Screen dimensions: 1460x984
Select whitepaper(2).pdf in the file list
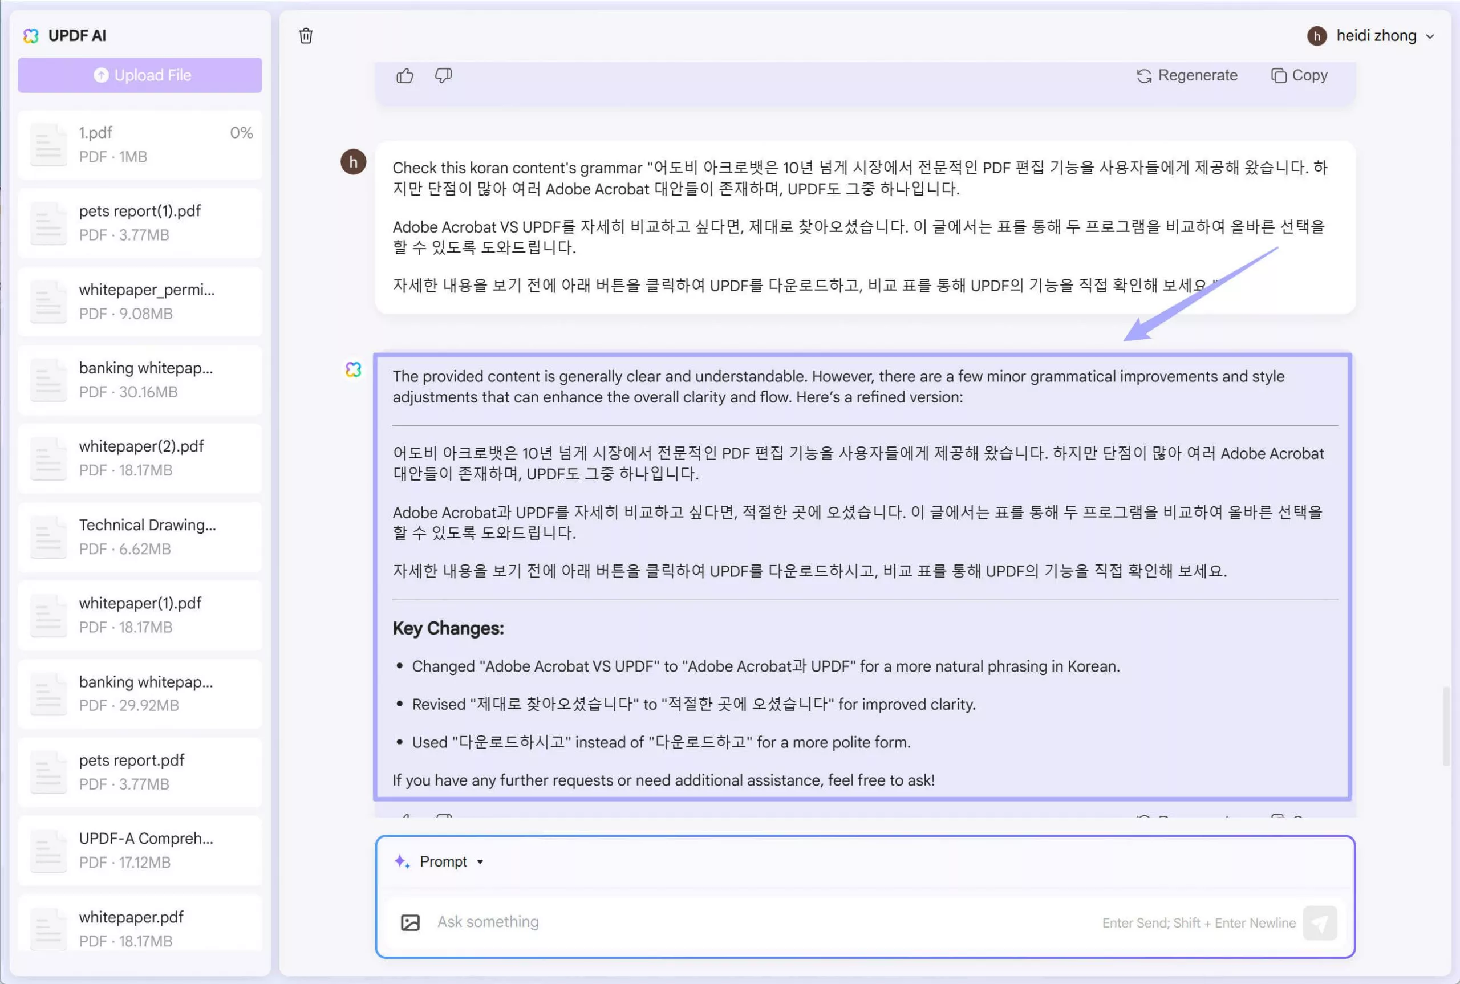point(139,457)
